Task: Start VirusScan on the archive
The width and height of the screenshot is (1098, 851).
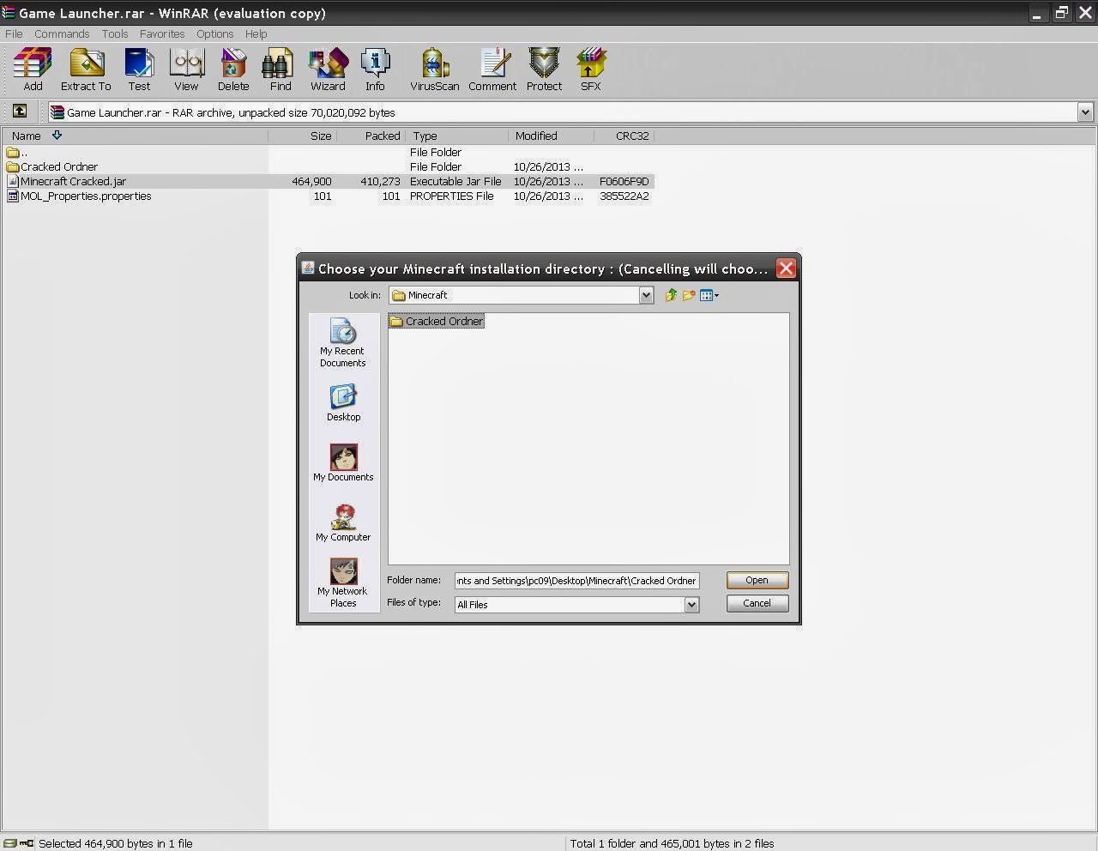Action: coord(435,69)
